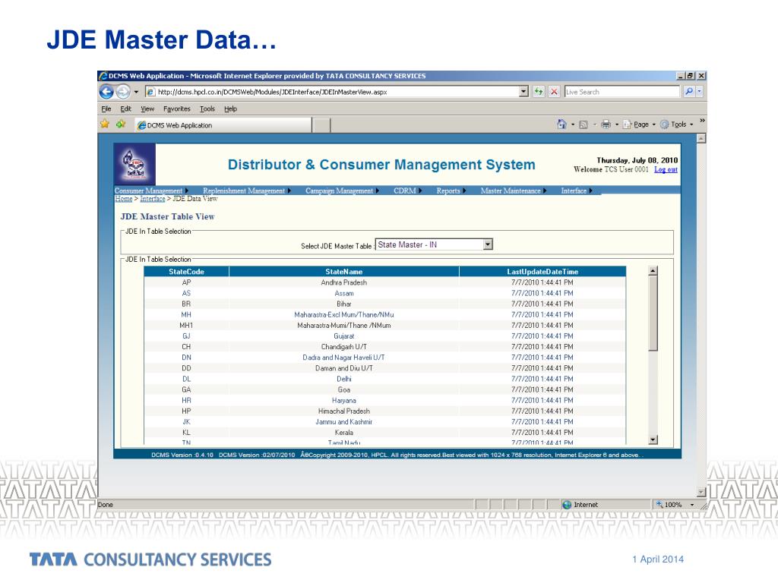Click the Goa state name cell
Viewport: 778px width, 583px height.
point(344,389)
